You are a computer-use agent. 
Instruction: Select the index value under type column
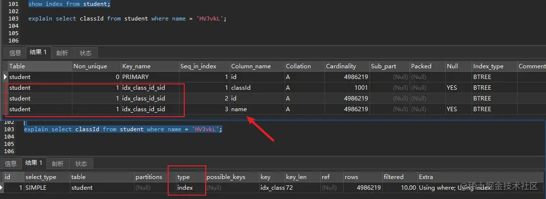click(190, 188)
